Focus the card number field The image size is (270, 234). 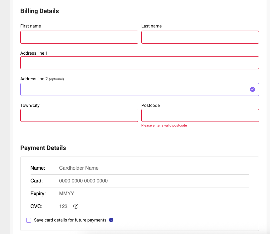coord(154,181)
